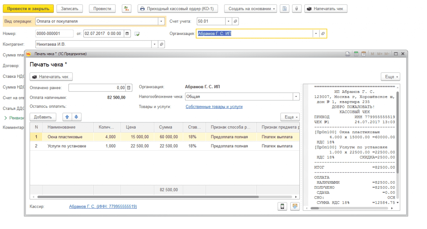Open calculator icon in Оплачено ранее field
The width and height of the screenshot is (427, 229).
129,87
